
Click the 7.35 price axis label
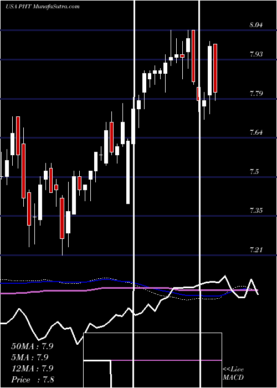pyautogui.click(x=256, y=211)
